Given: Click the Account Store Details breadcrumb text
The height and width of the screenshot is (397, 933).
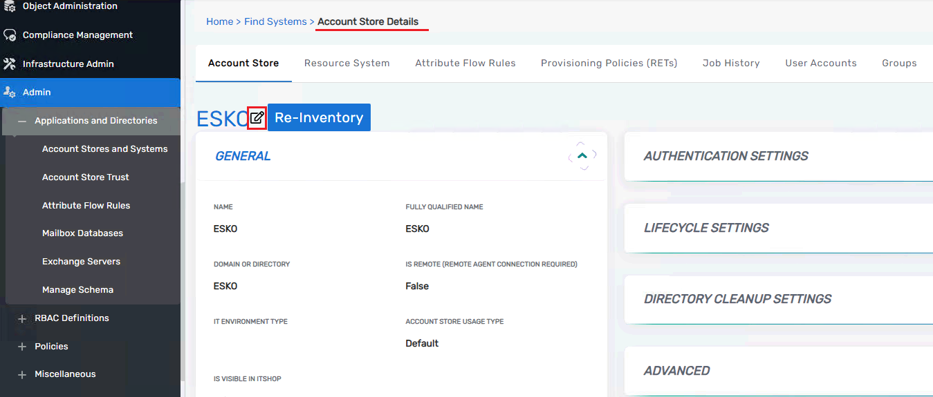Looking at the screenshot, I should pyautogui.click(x=368, y=21).
